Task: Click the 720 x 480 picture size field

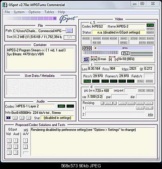Action: [104, 90]
